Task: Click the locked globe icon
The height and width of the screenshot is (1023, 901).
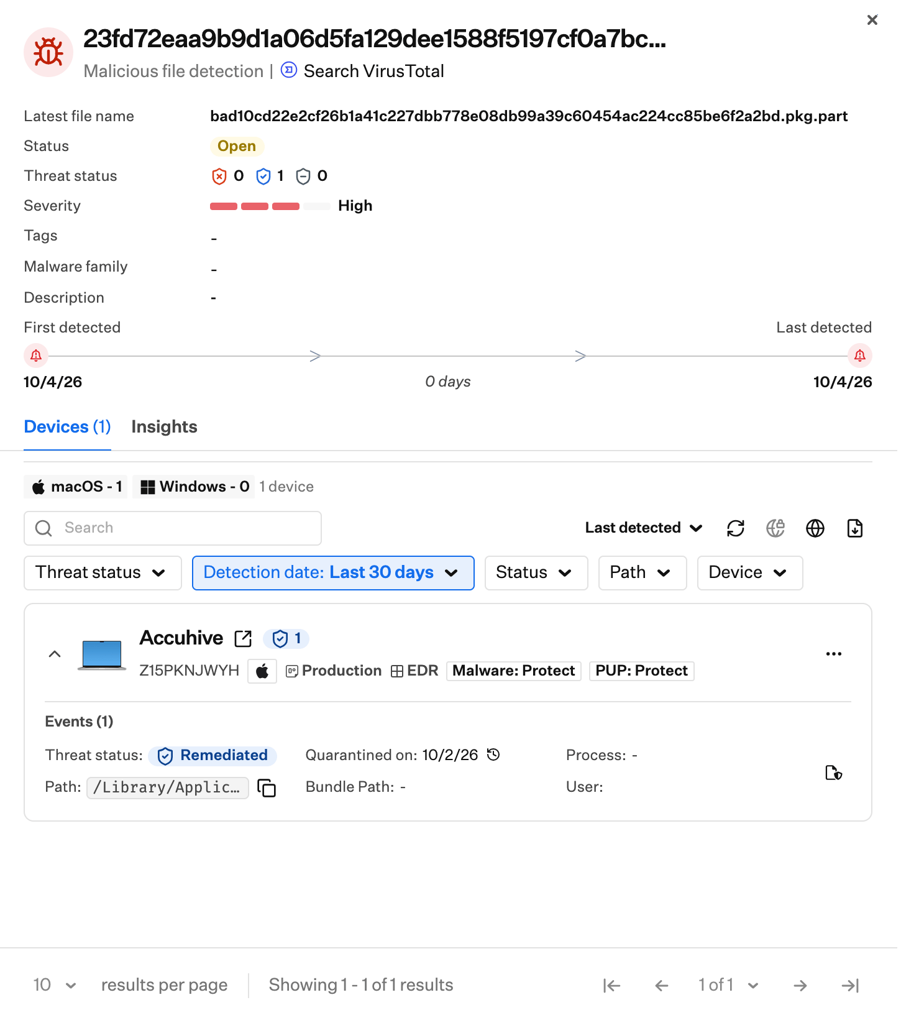Action: (775, 528)
